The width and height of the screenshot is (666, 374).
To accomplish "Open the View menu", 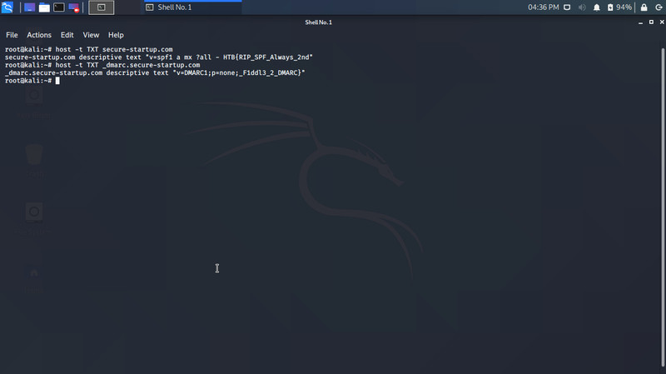I will pyautogui.click(x=91, y=35).
